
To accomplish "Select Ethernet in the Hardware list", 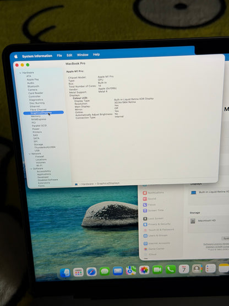I will click(35, 106).
